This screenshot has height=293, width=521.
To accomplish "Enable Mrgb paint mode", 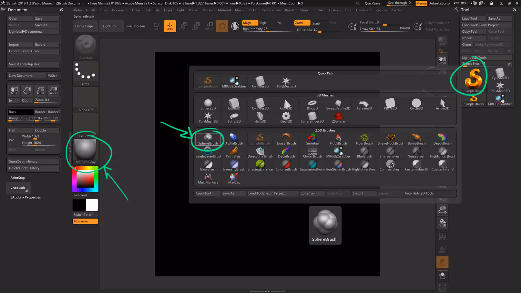I will pos(250,23).
